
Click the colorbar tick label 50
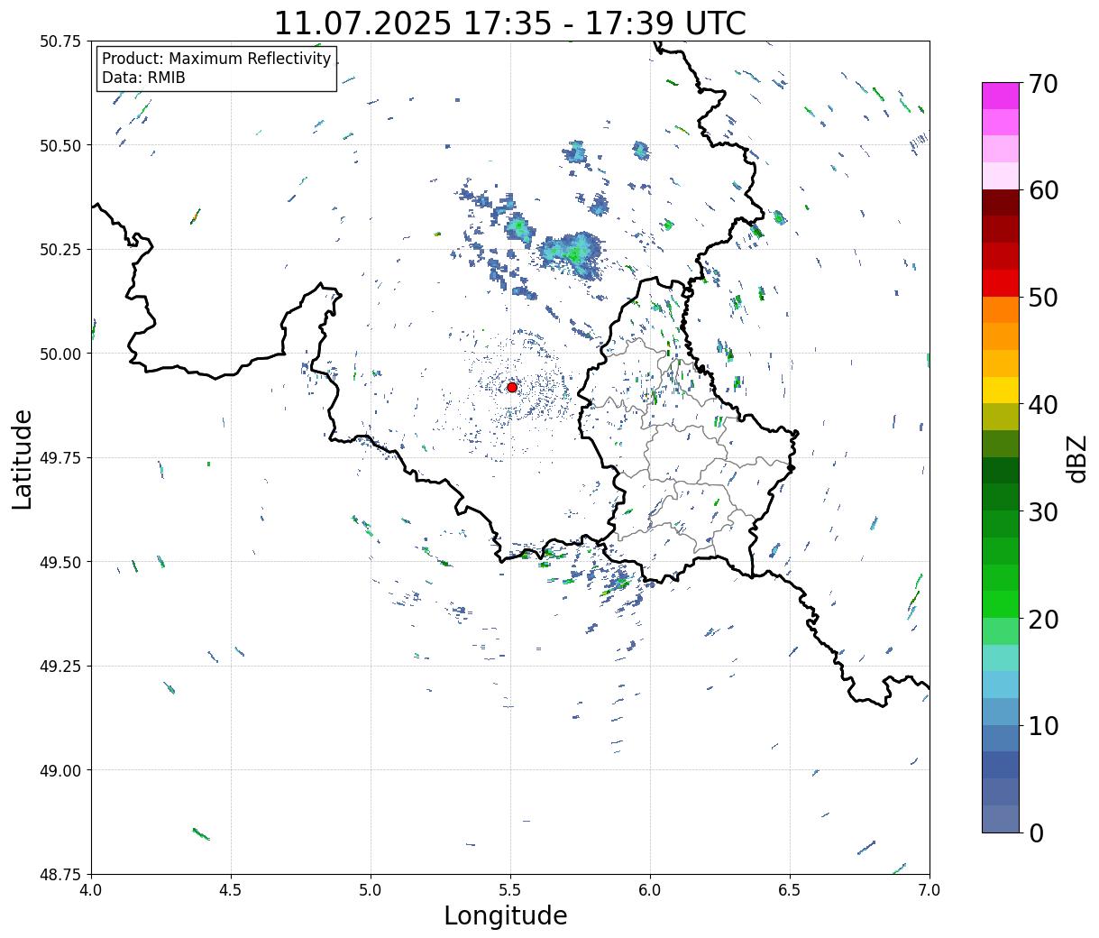1043,298
